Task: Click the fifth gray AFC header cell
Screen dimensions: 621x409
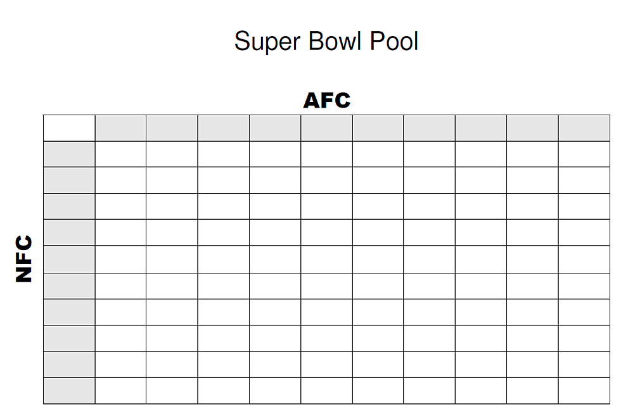Action: pos(327,128)
